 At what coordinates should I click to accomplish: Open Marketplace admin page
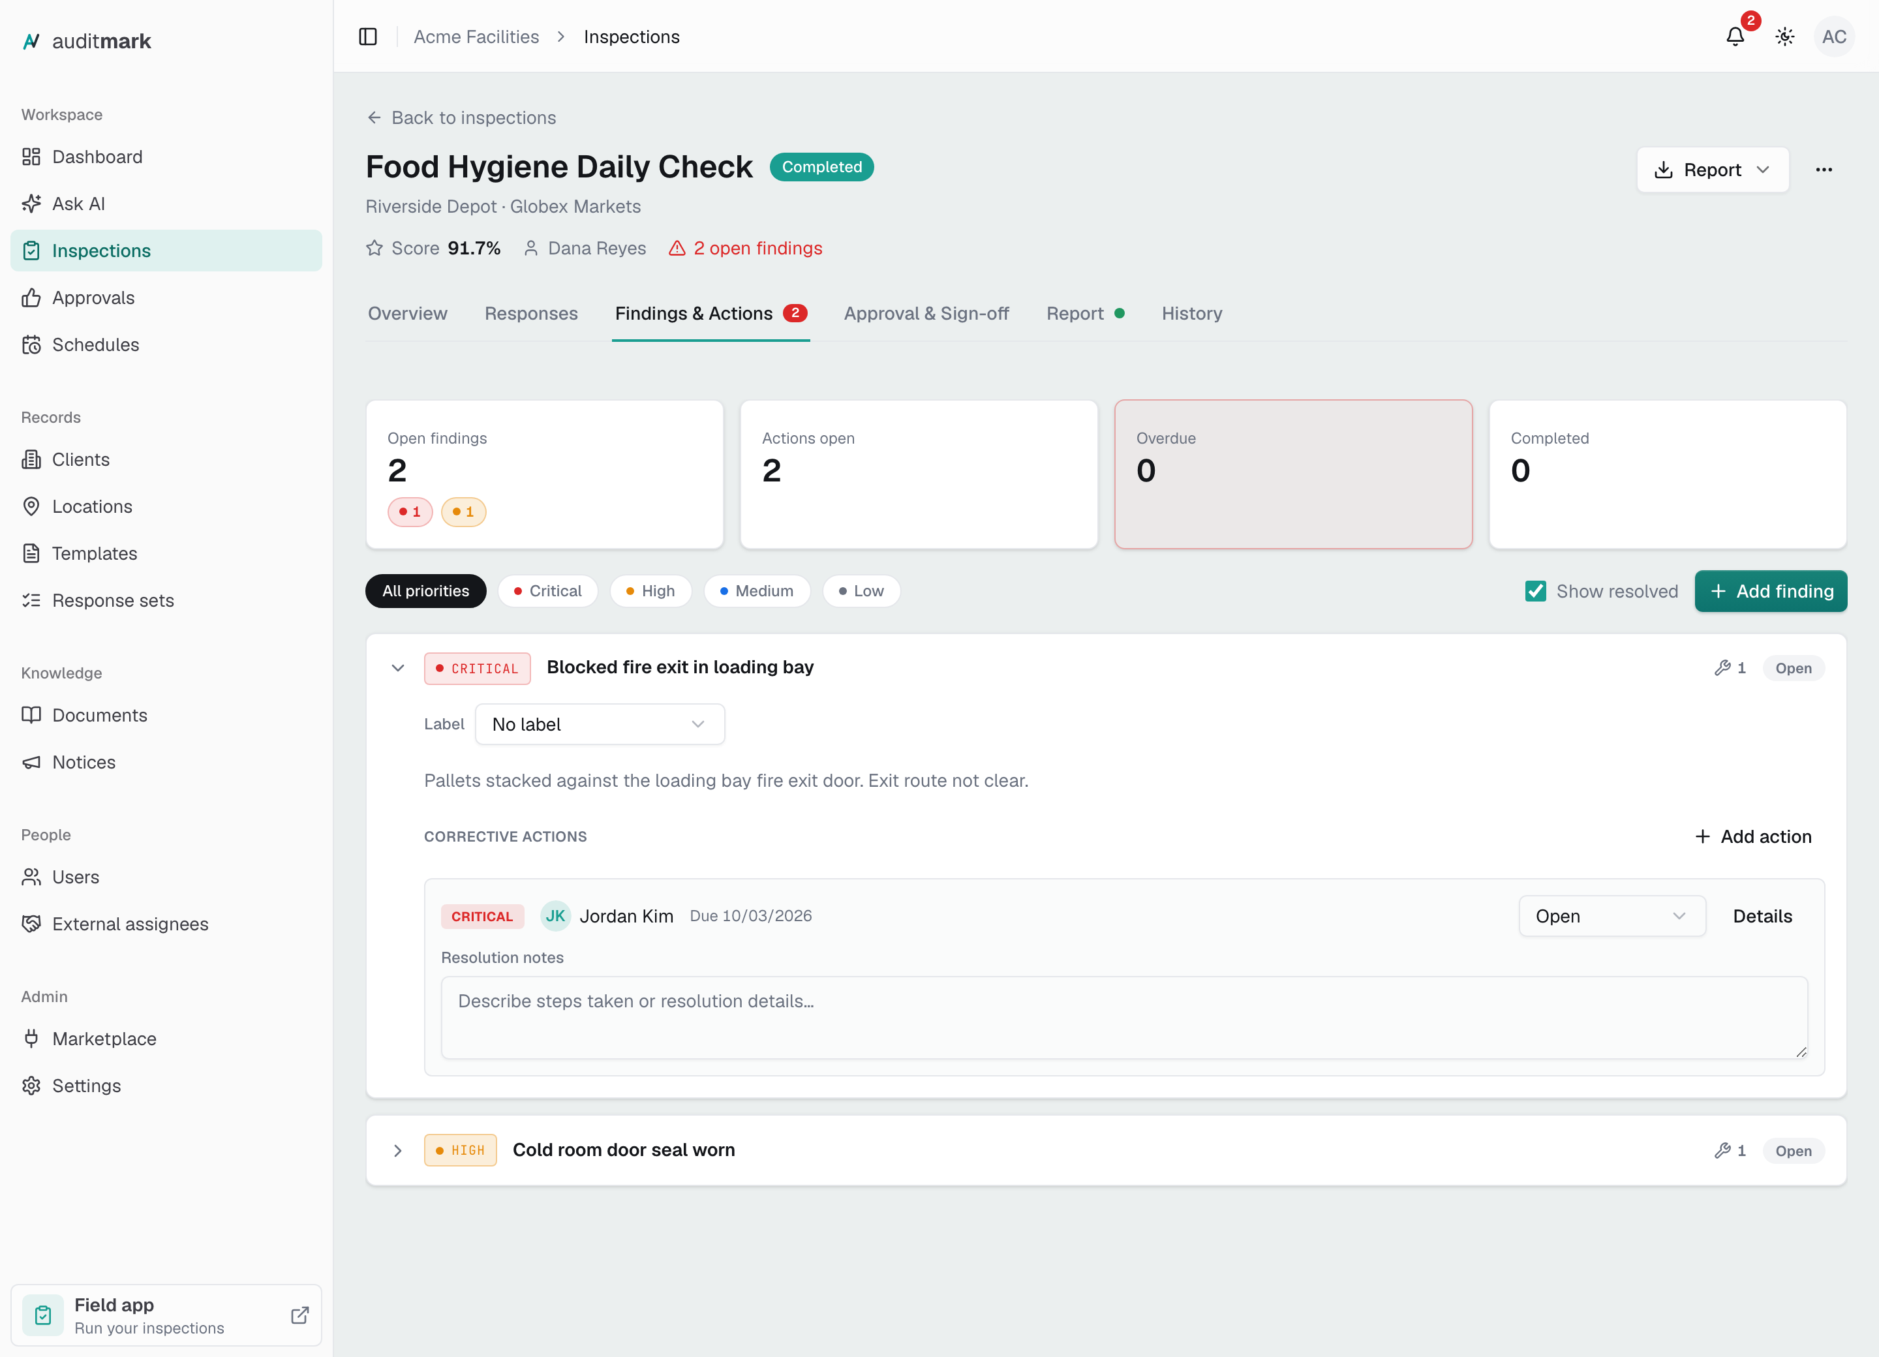point(166,1039)
